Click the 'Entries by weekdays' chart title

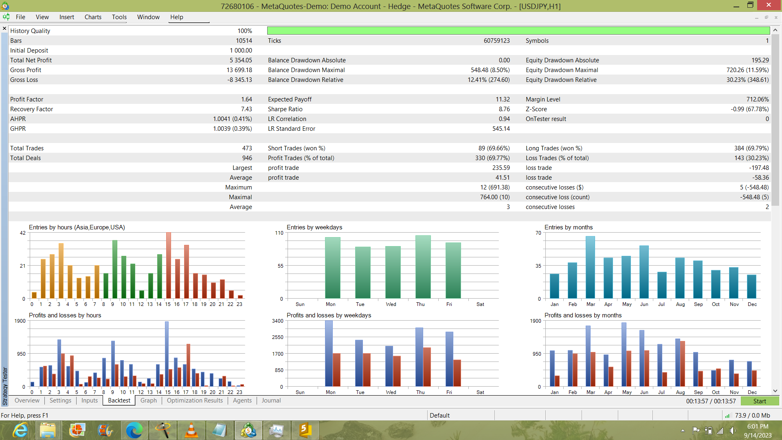pyautogui.click(x=314, y=227)
